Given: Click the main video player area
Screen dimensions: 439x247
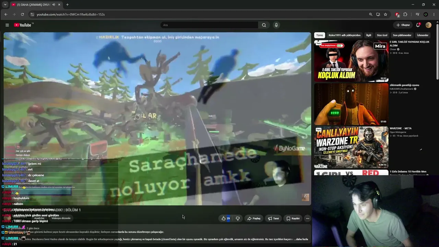Looking at the screenshot, I should pyautogui.click(x=157, y=119).
